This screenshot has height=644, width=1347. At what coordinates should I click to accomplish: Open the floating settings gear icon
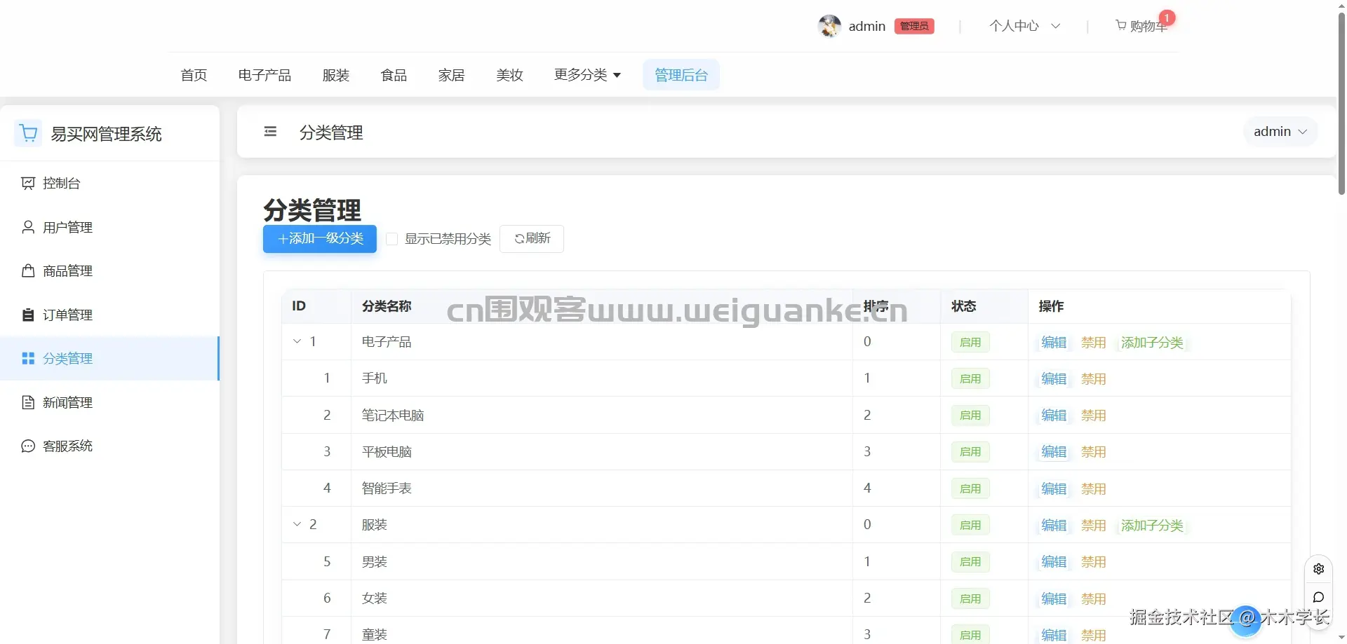1319,569
